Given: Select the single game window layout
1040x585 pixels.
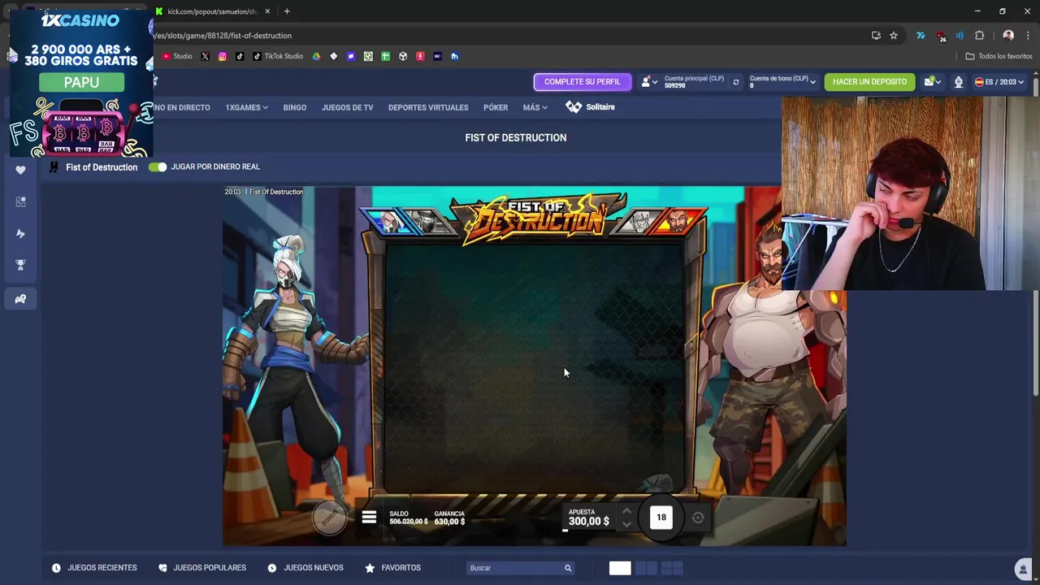Looking at the screenshot, I should pyautogui.click(x=620, y=569).
